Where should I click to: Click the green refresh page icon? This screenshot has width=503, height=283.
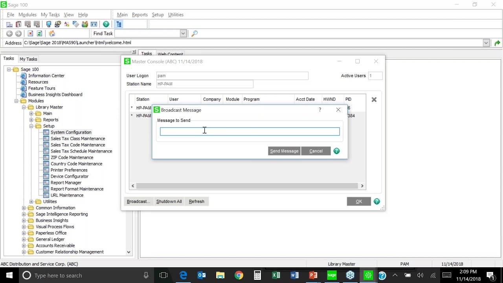(x=39, y=34)
